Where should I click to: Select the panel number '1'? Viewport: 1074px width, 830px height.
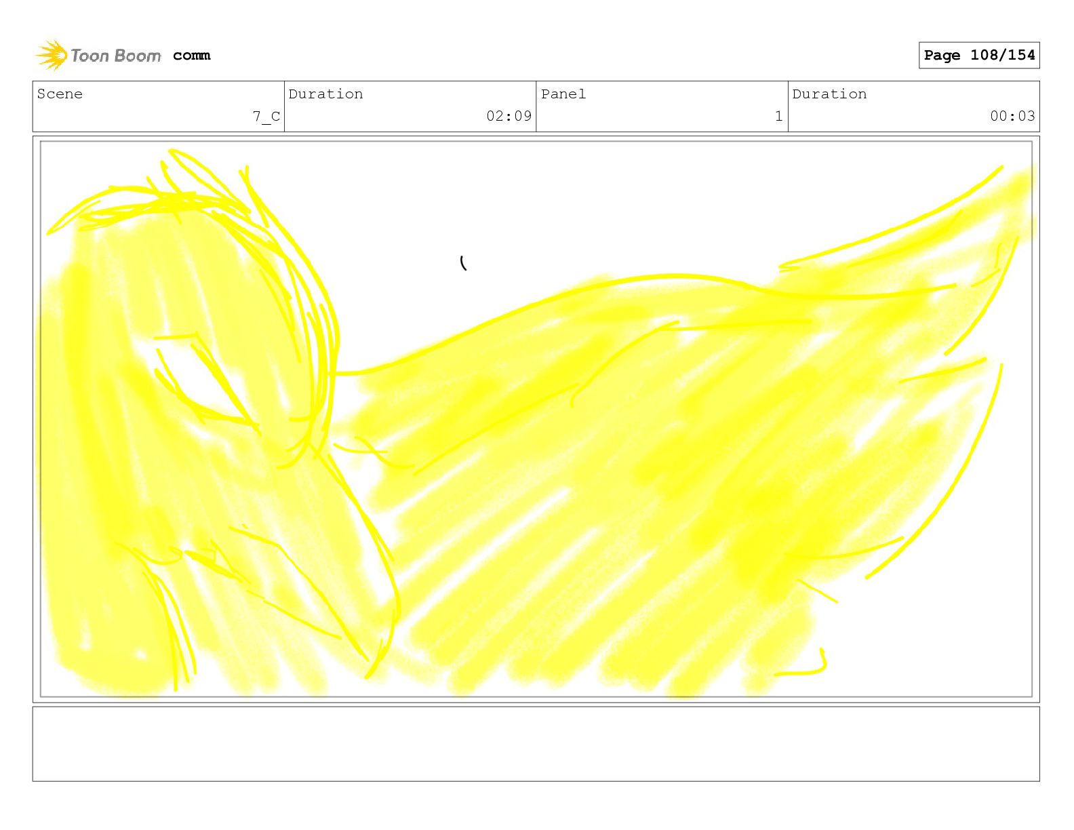tap(779, 116)
